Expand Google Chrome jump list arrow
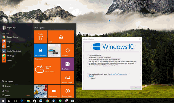The height and width of the screenshot is (103, 174). [x=29, y=37]
